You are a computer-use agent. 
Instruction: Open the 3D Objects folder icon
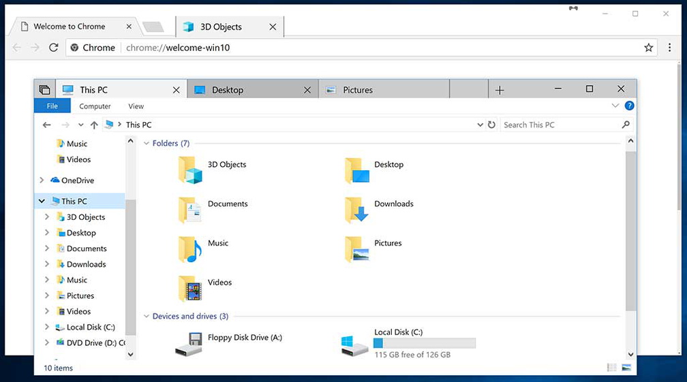point(190,170)
